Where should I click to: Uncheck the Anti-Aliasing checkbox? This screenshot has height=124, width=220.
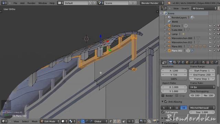click(x=166, y=102)
